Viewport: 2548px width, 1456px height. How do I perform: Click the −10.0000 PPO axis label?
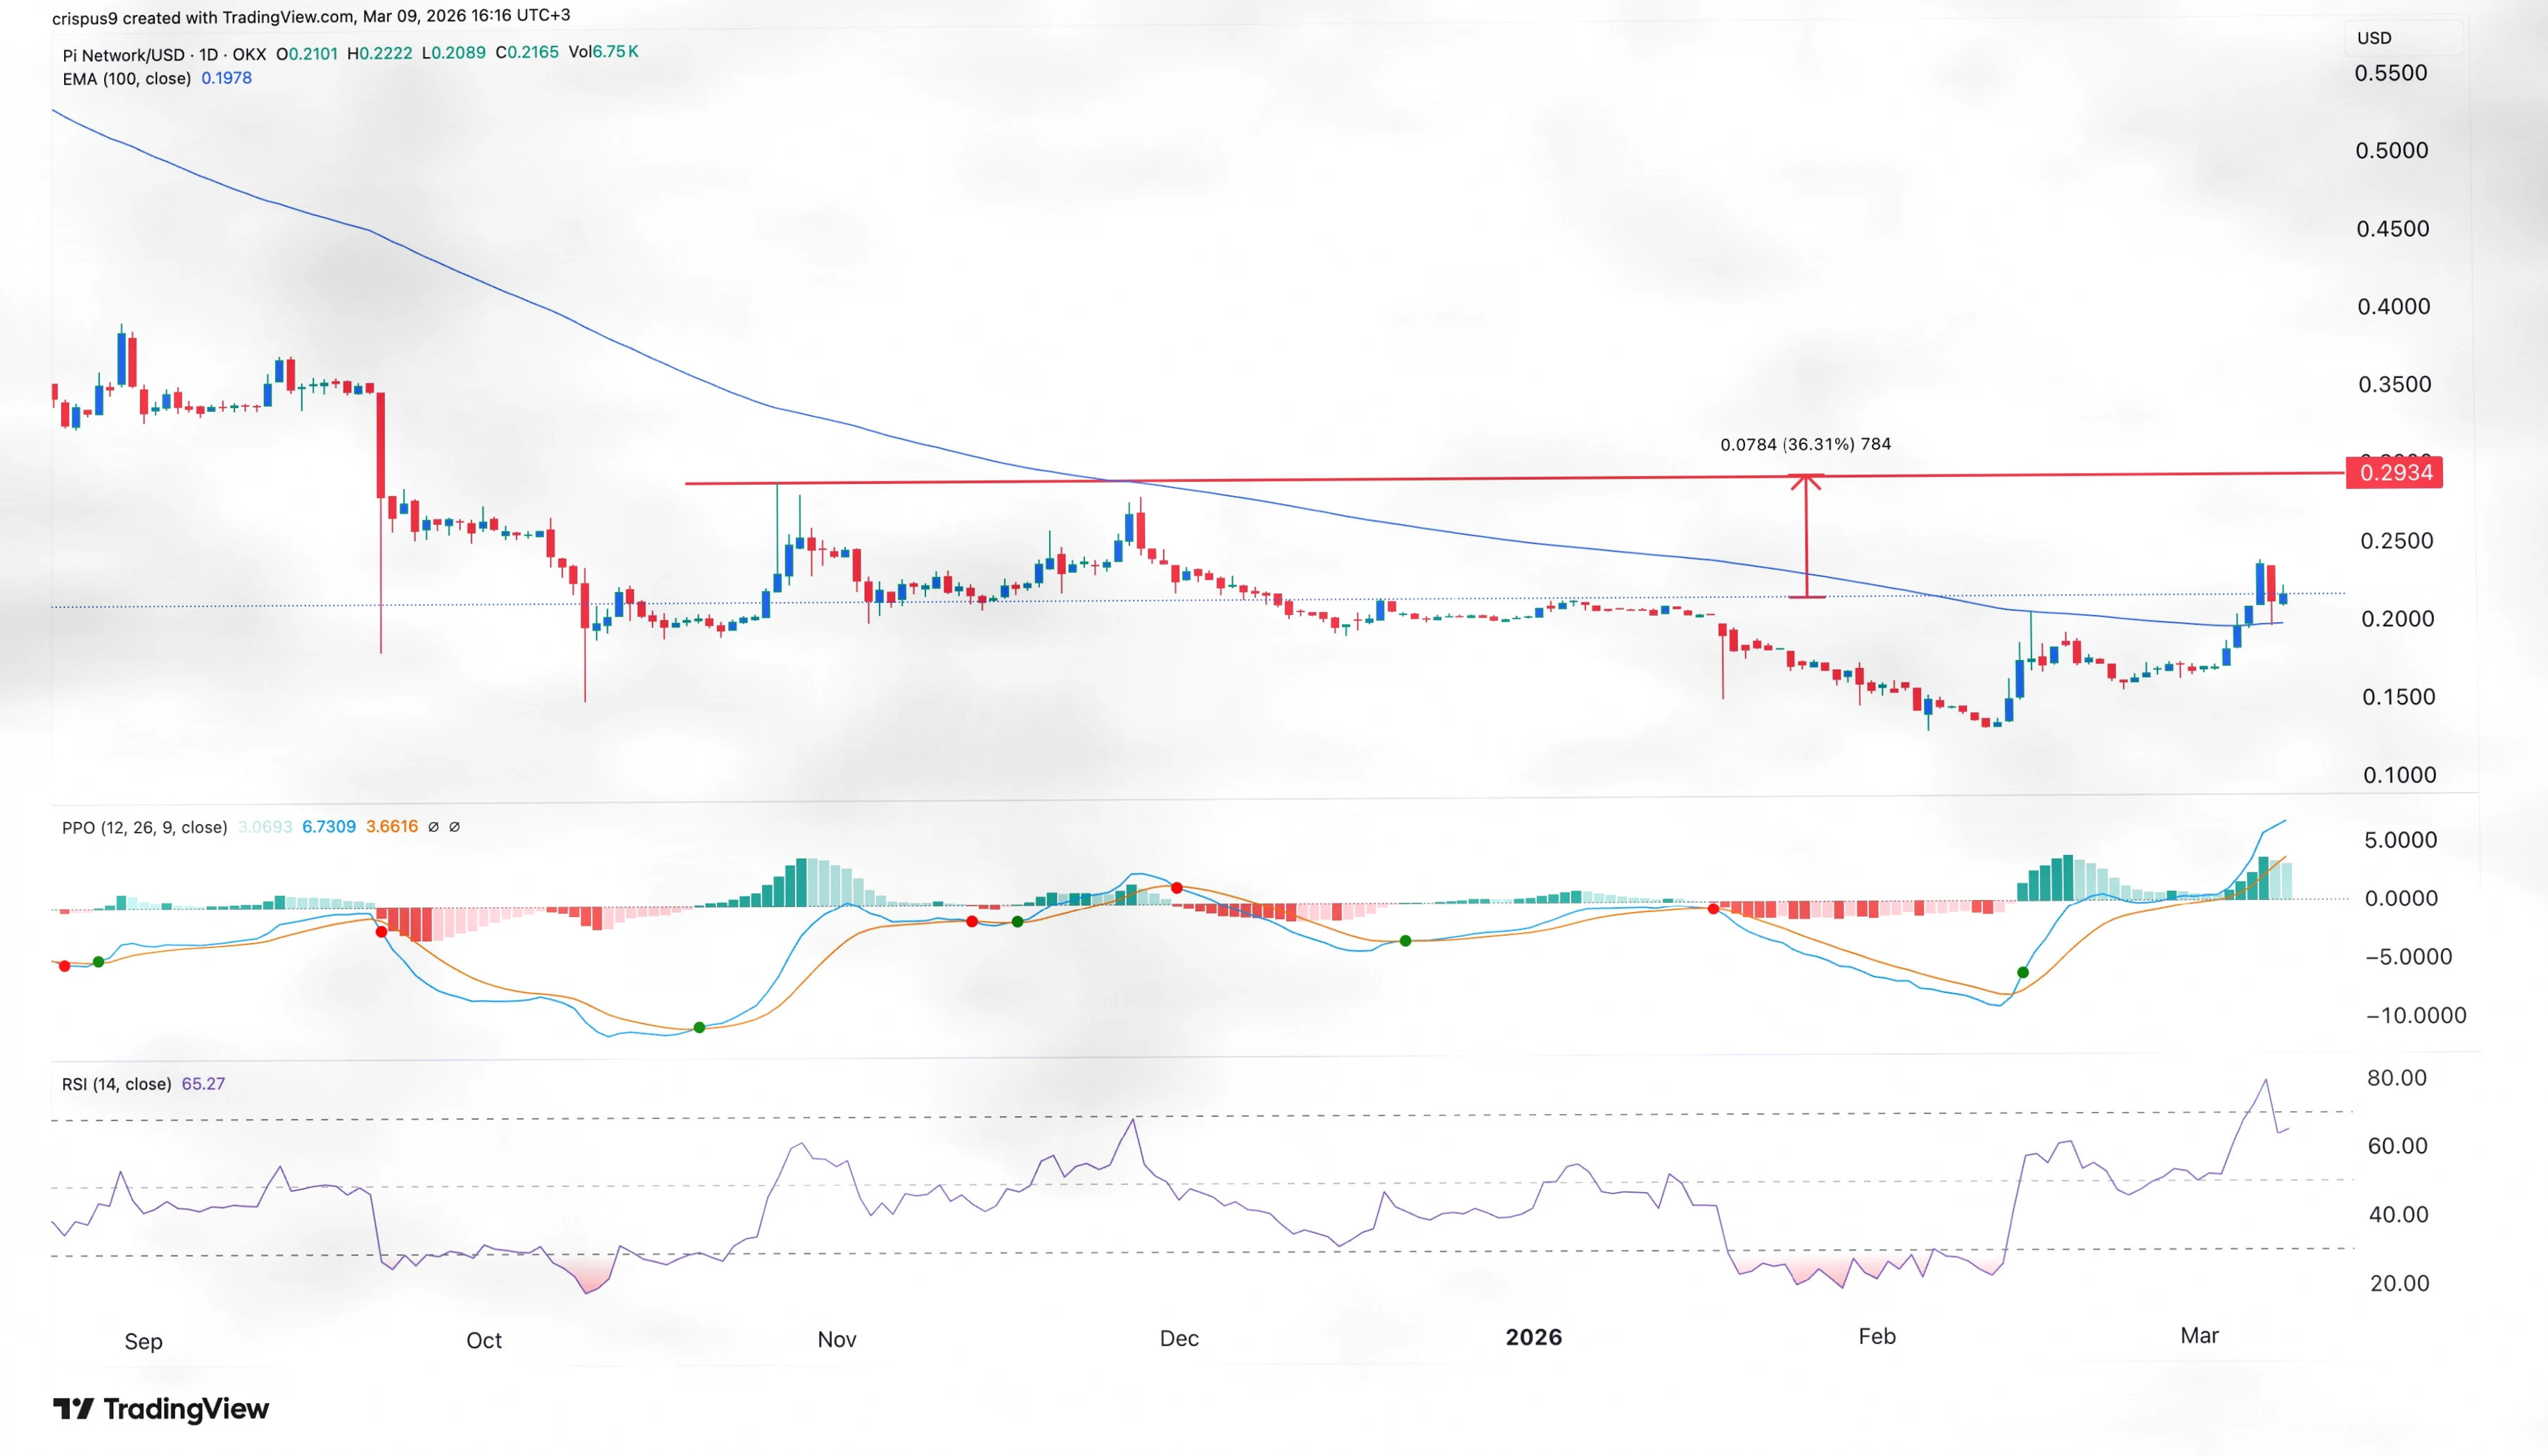pos(2415,1016)
